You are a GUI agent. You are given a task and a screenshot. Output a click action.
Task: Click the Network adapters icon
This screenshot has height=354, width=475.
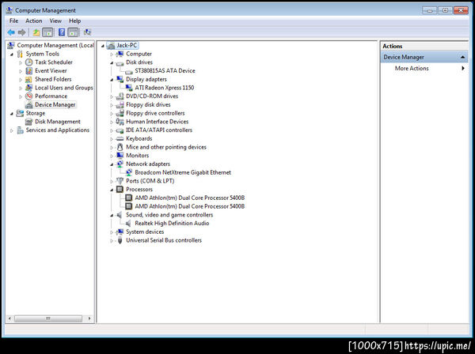click(120, 164)
